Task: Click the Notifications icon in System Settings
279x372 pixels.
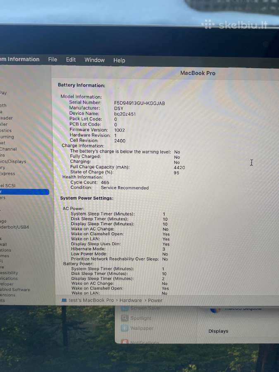Action: coord(124,341)
